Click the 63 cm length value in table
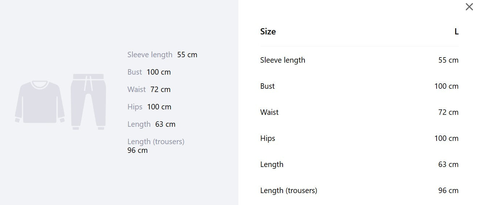The width and height of the screenshot is (479, 205). tap(449, 164)
